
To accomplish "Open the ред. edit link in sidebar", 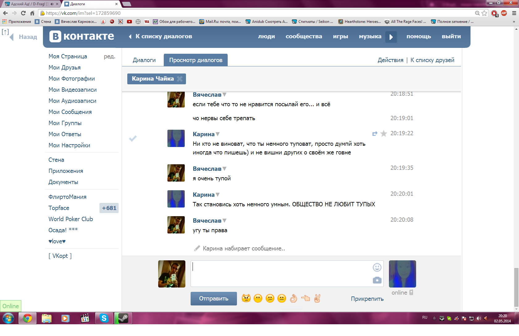I will click(109, 57).
